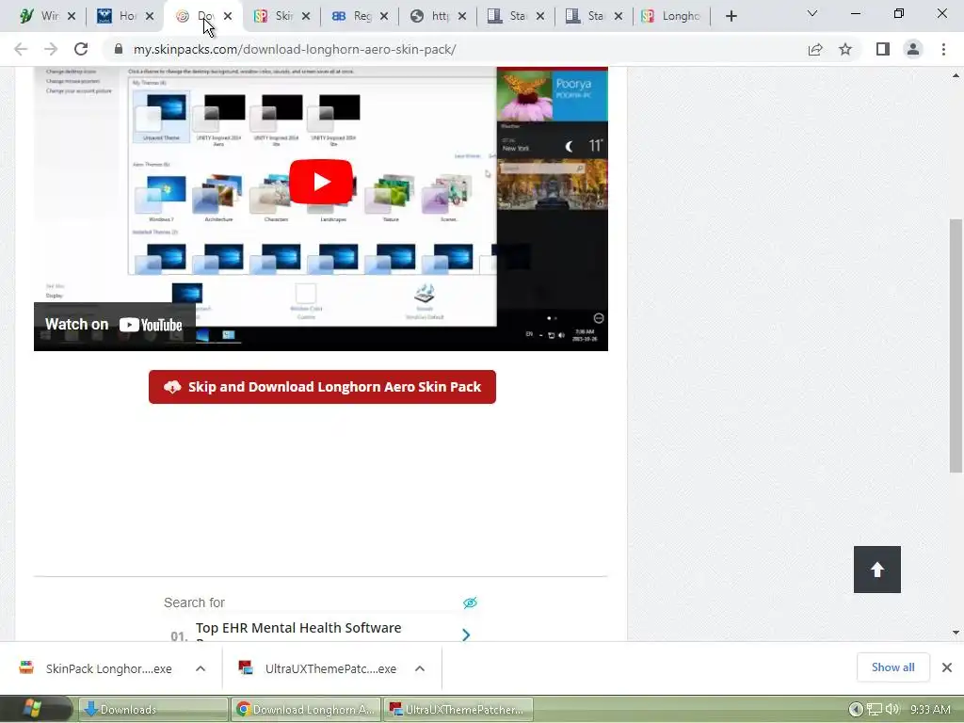Open the tab search chevron in the title bar
This screenshot has width=964, height=723.
pos(812,13)
